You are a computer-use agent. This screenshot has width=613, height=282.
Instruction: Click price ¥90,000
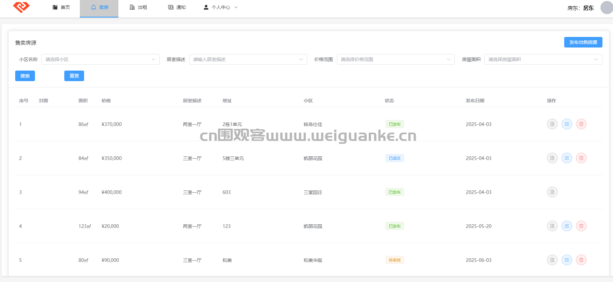click(x=110, y=260)
